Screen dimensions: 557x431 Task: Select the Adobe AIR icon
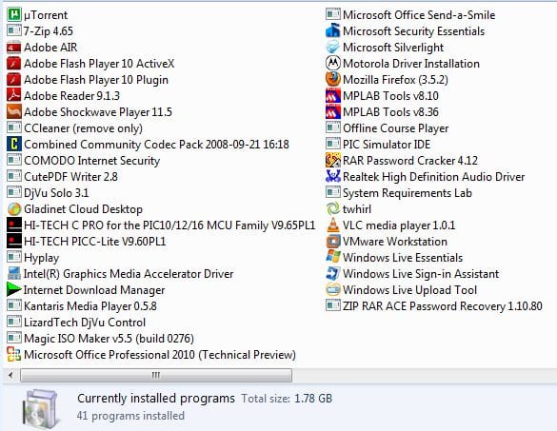(x=14, y=48)
